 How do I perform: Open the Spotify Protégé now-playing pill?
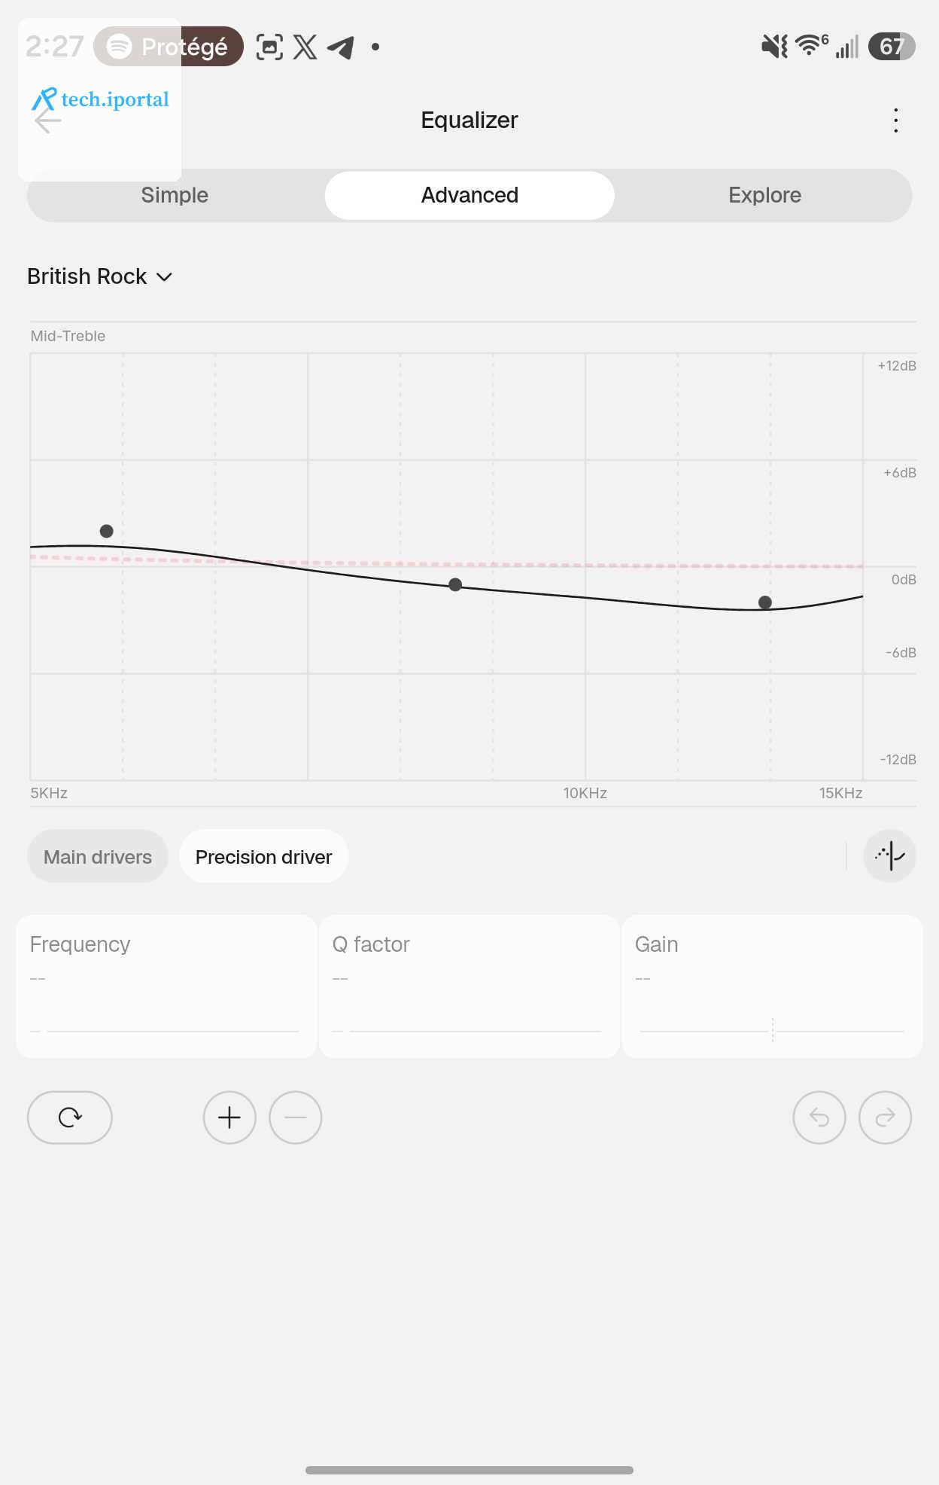169,47
